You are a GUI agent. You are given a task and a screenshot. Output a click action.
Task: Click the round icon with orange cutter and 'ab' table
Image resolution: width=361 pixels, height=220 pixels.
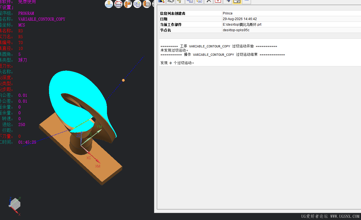coord(147,4)
